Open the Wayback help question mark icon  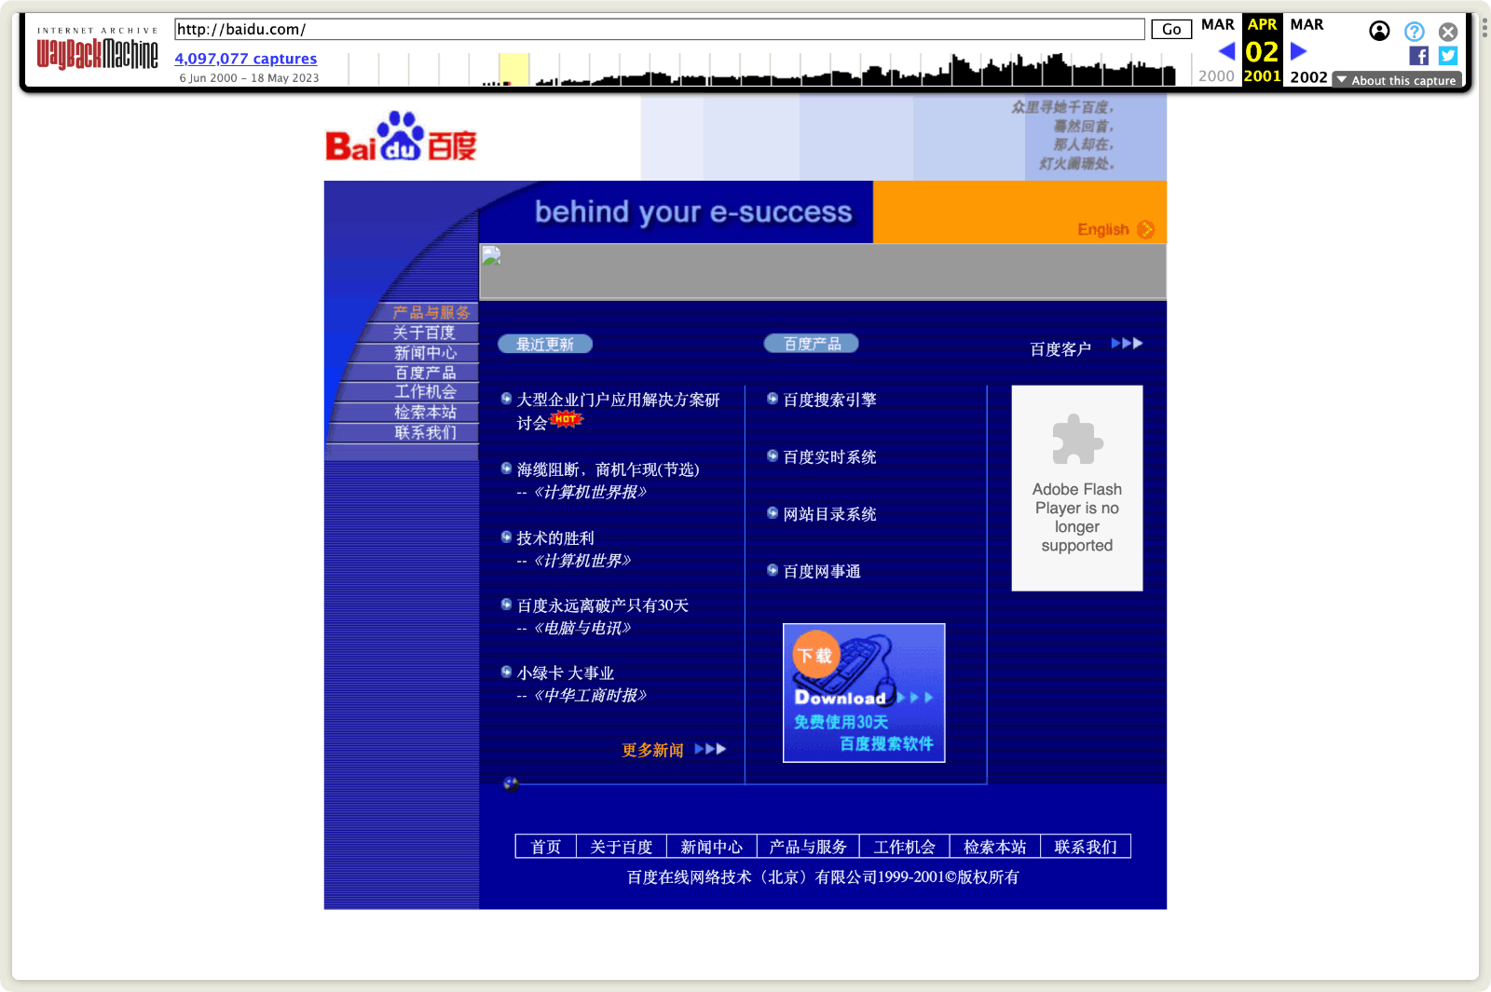pos(1415,31)
